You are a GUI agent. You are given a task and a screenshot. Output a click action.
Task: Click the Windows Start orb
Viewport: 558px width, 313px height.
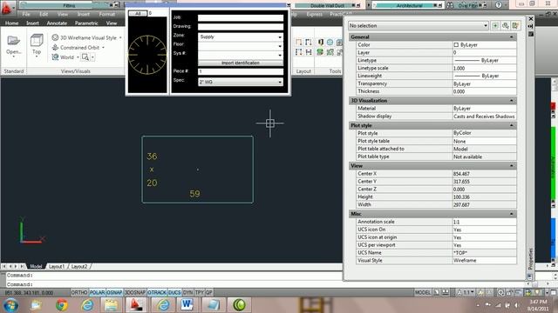tap(11, 305)
